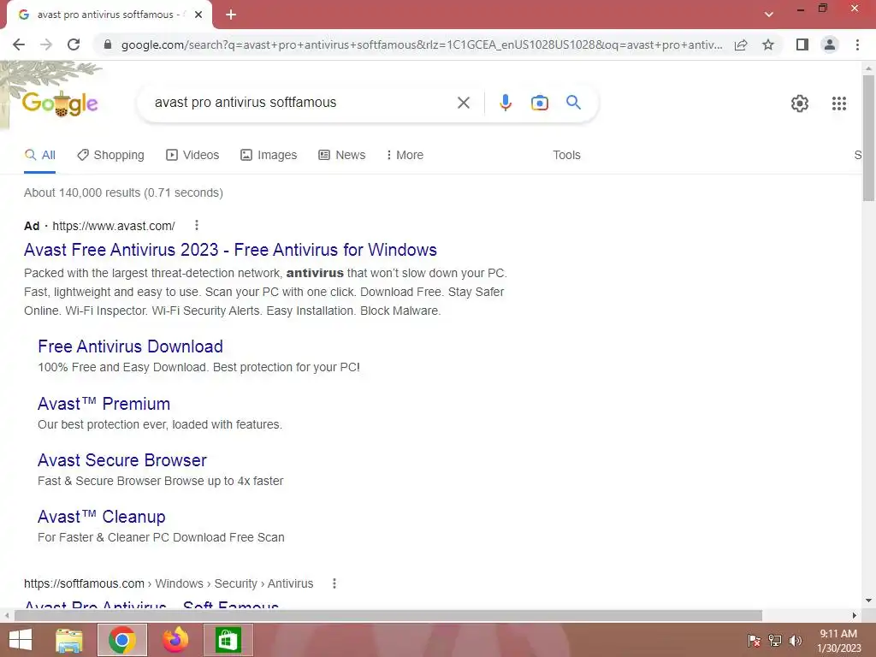Click the horizontal scrollbar thumb
Screen dimensions: 876x657
click(x=388, y=616)
